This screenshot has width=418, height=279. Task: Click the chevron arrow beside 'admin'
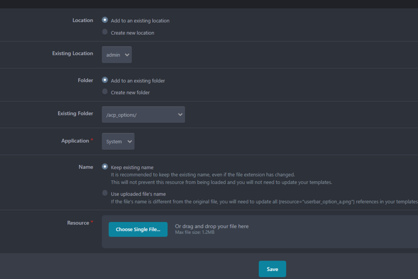pyautogui.click(x=127, y=55)
